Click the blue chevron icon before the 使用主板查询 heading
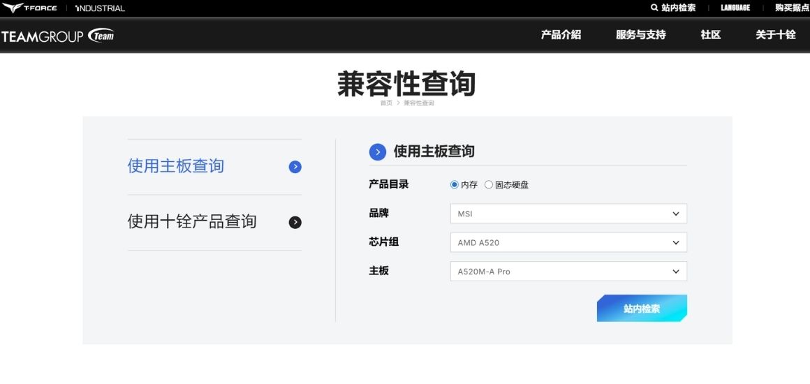Screen dimensions: 810x384 [x=378, y=152]
